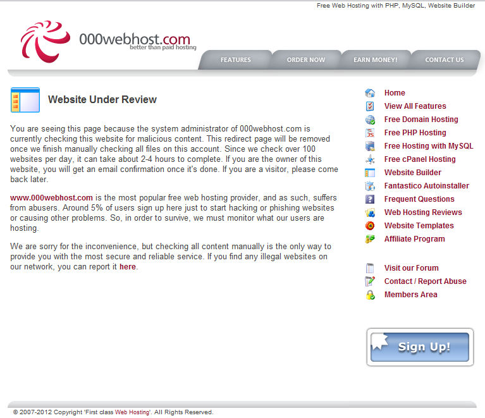The width and height of the screenshot is (485, 418).
Task: Go to the Home link in sidebar
Action: point(395,93)
